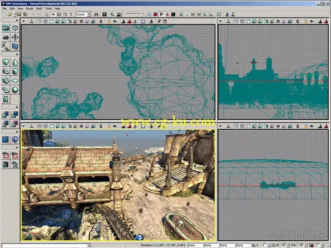Choose the Volumetric brush builder
Viewport: 331px width, 248px height.
pos(6,99)
